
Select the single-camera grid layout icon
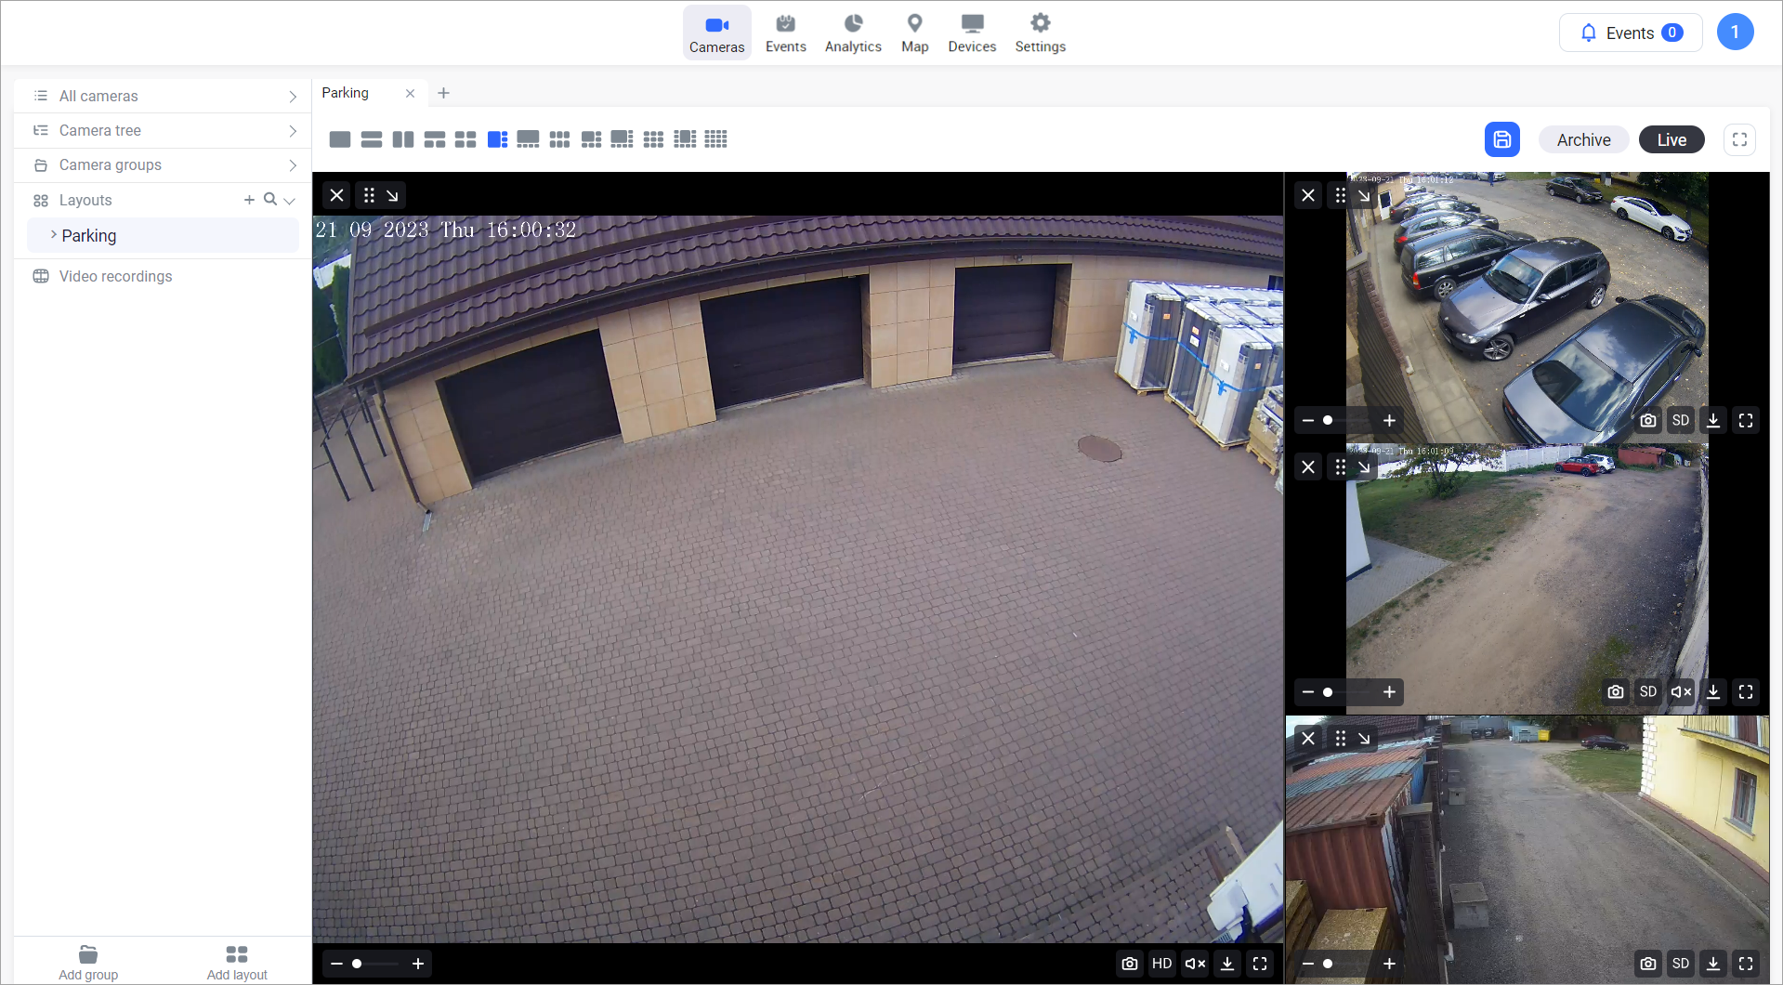[x=340, y=139]
